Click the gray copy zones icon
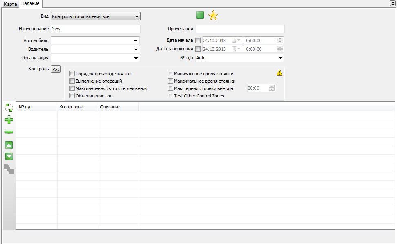The height and width of the screenshot is (244, 397). pyautogui.click(x=9, y=169)
